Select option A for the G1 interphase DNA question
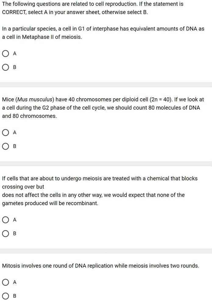This screenshot has width=212, height=301. point(5,53)
